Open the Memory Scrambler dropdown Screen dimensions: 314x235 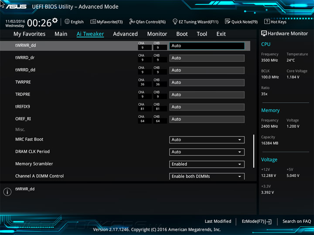(x=207, y=164)
